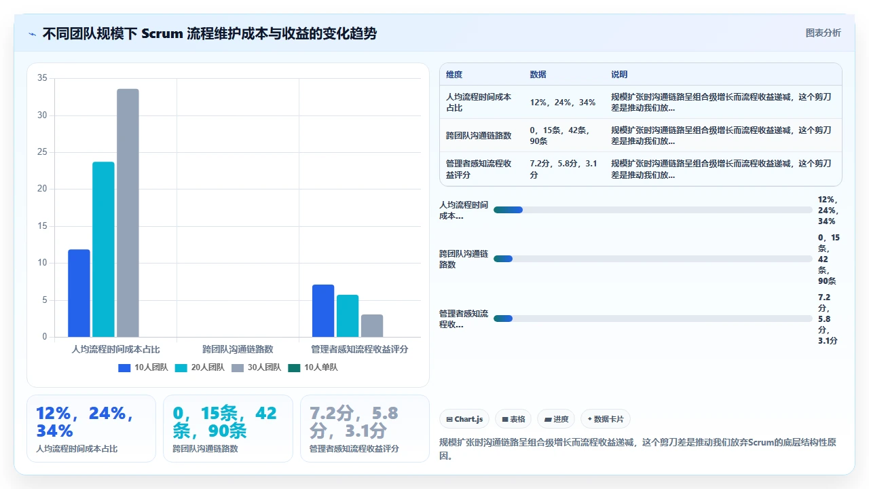
Task: Click the 数据 column header
Action: [x=538, y=75]
